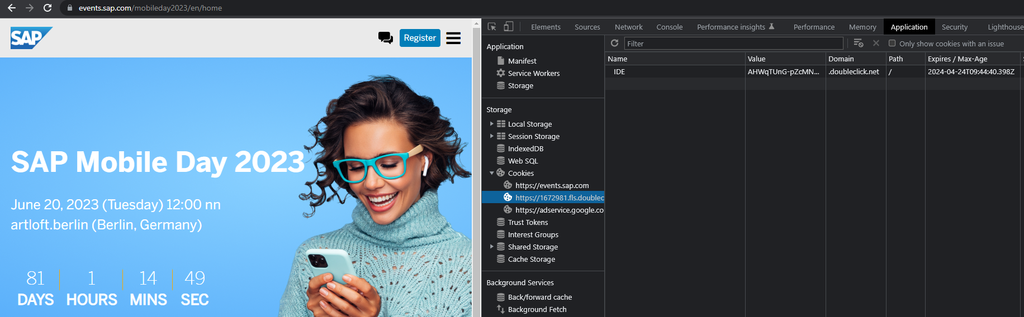1024x317 pixels.
Task: Click the delete selected cookie X icon
Action: (x=876, y=43)
